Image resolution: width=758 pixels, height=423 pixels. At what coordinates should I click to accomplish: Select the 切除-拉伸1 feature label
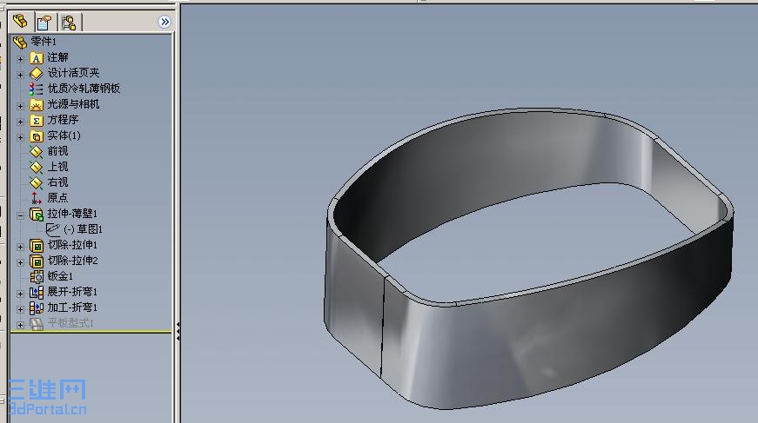tap(72, 245)
